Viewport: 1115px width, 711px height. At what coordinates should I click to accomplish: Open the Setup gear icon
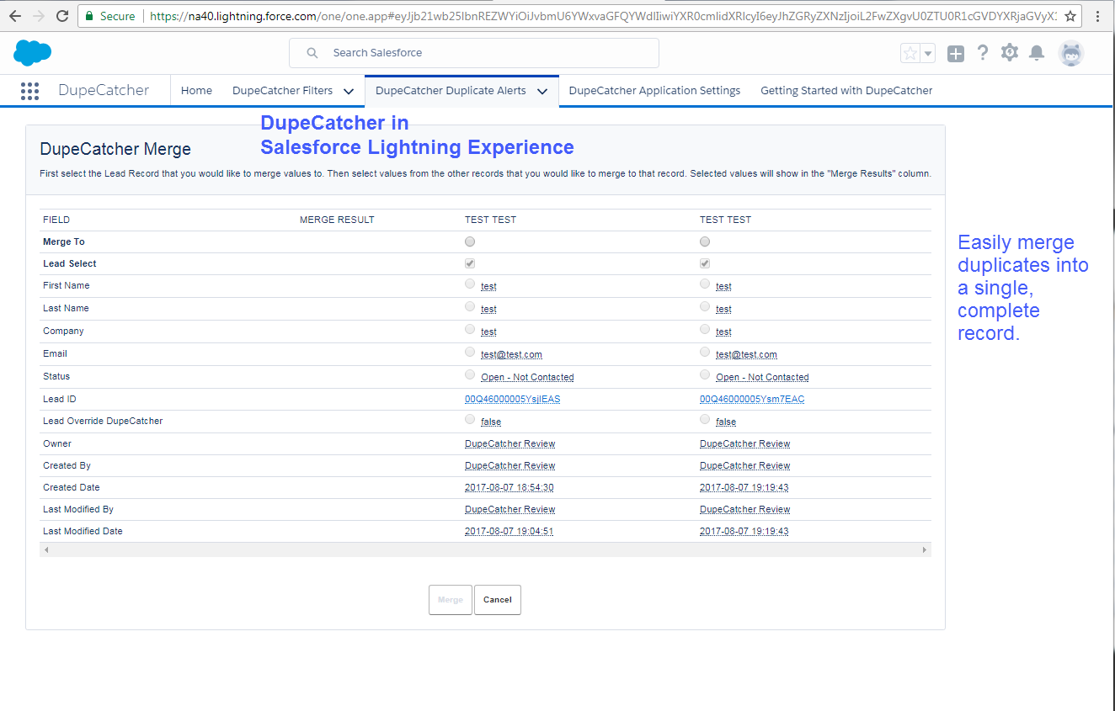point(1010,53)
